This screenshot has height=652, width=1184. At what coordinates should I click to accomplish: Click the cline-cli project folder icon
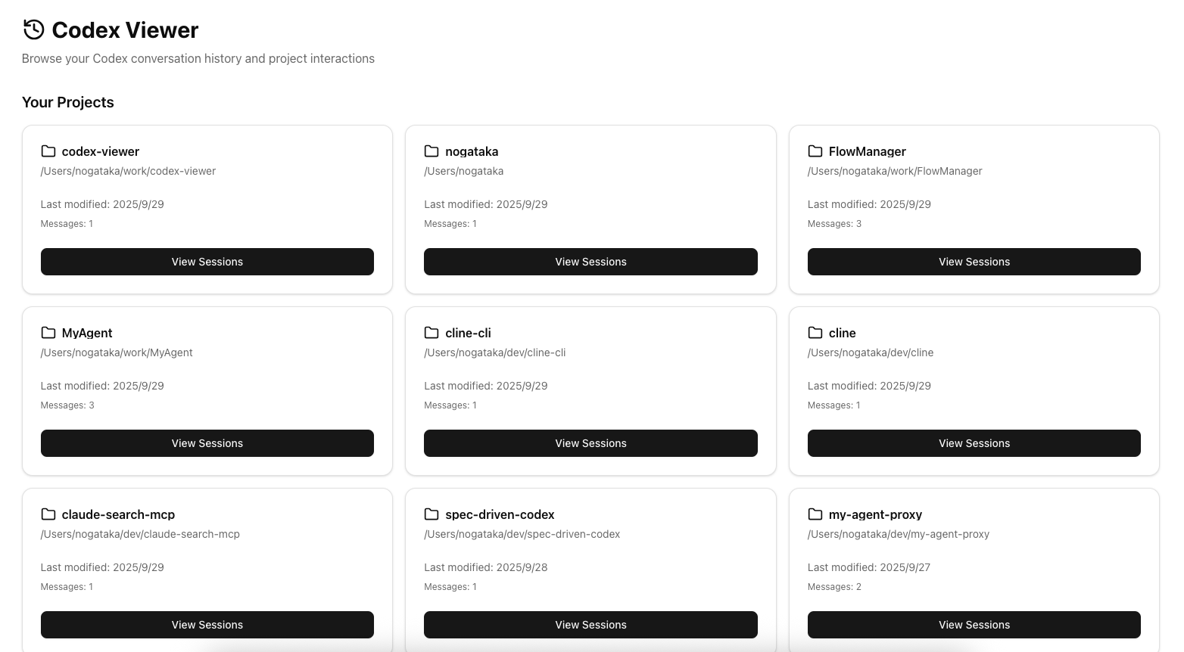[432, 333]
